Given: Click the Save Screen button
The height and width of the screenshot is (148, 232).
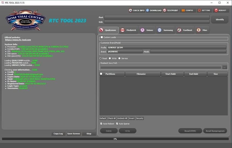Looking at the screenshot, I should click(73, 134).
